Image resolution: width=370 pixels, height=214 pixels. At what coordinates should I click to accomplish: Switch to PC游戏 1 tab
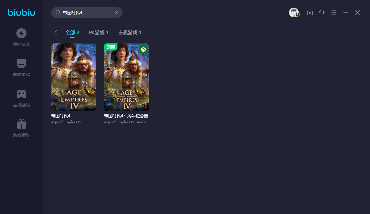[x=99, y=32]
